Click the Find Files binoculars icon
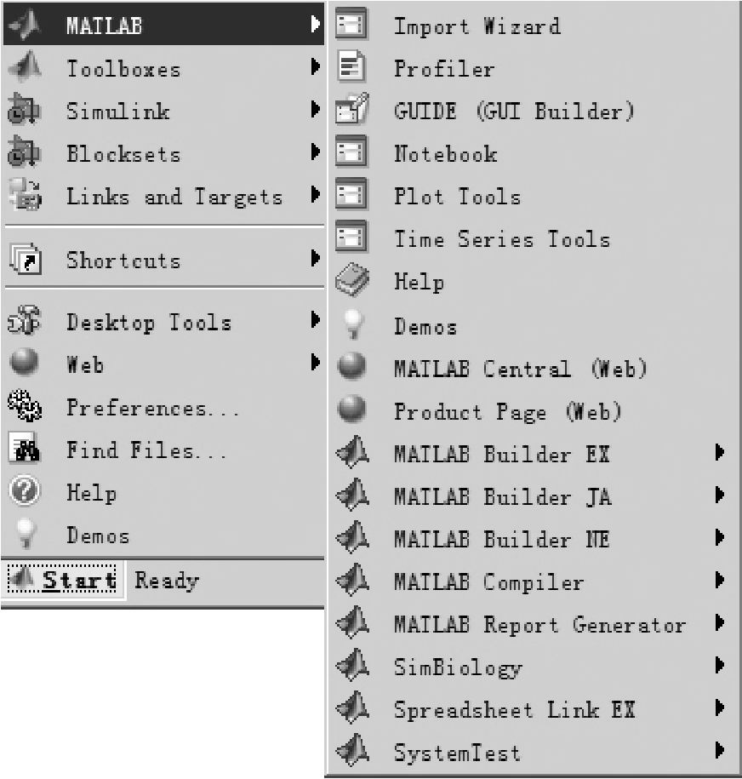 coord(20,450)
